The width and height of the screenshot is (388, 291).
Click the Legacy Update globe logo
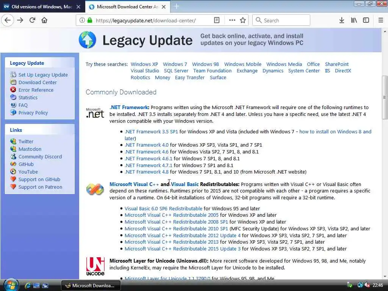pos(88,40)
